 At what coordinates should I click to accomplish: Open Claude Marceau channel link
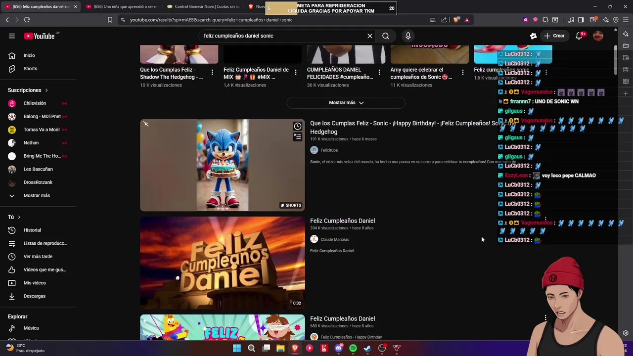pos(335,240)
